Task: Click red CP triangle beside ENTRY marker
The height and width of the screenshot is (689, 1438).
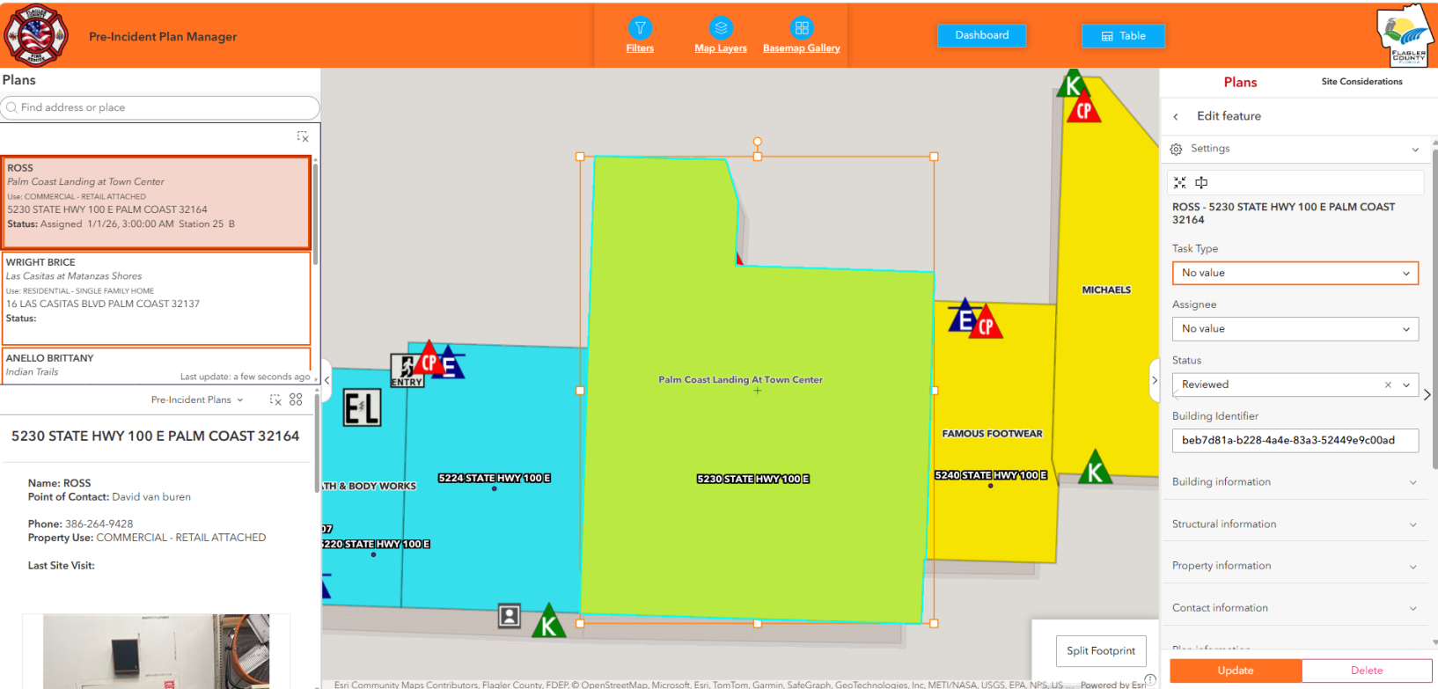Action: point(429,359)
